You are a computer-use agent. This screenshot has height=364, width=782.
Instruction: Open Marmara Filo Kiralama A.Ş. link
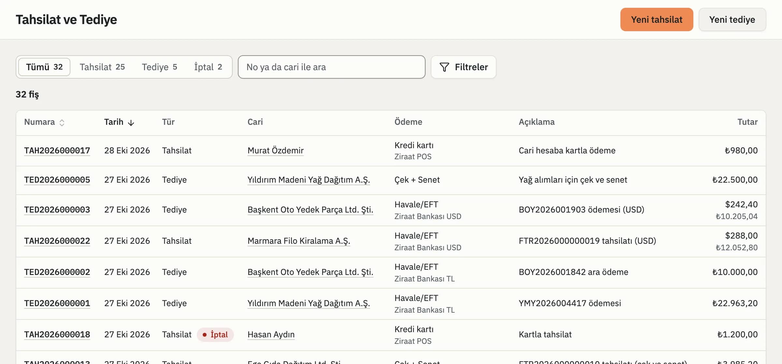click(299, 241)
